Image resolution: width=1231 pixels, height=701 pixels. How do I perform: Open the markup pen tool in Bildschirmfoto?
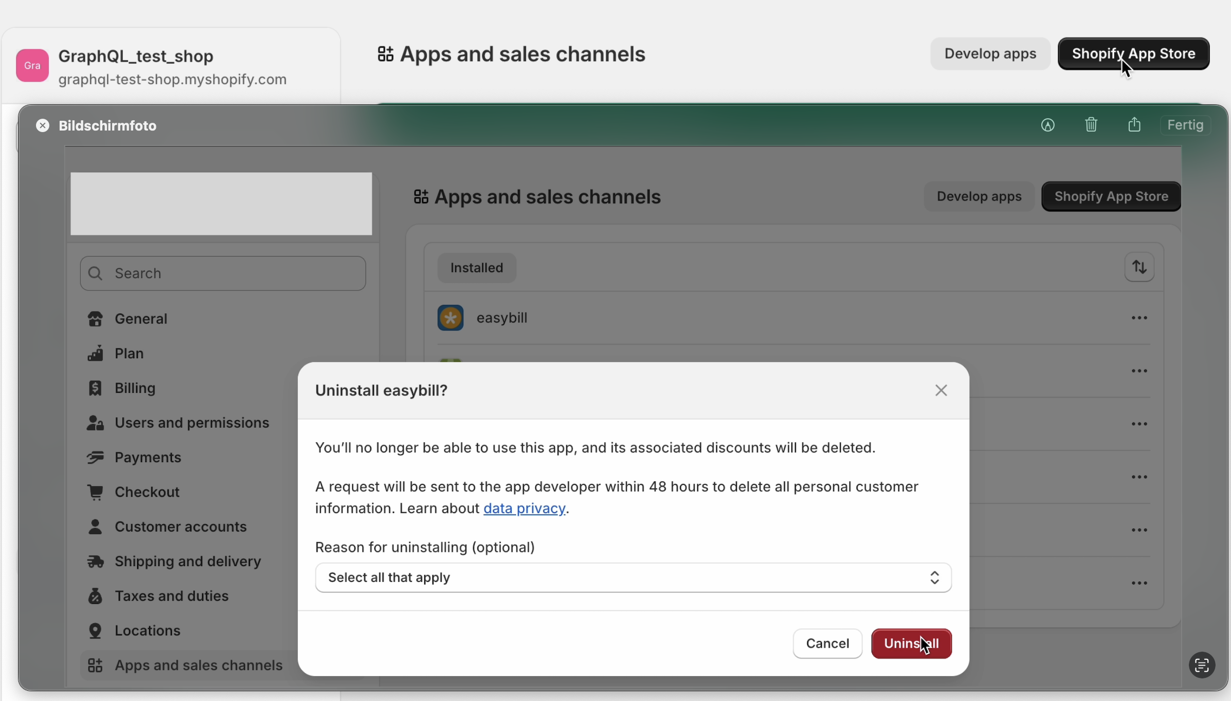tap(1047, 125)
